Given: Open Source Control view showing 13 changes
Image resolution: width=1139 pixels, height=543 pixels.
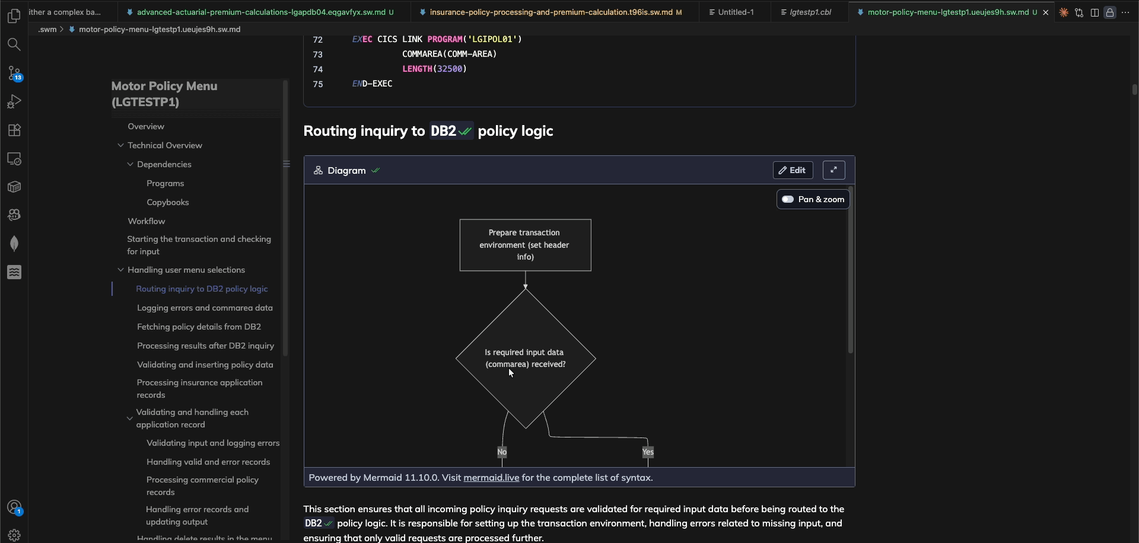Looking at the screenshot, I should [x=14, y=74].
